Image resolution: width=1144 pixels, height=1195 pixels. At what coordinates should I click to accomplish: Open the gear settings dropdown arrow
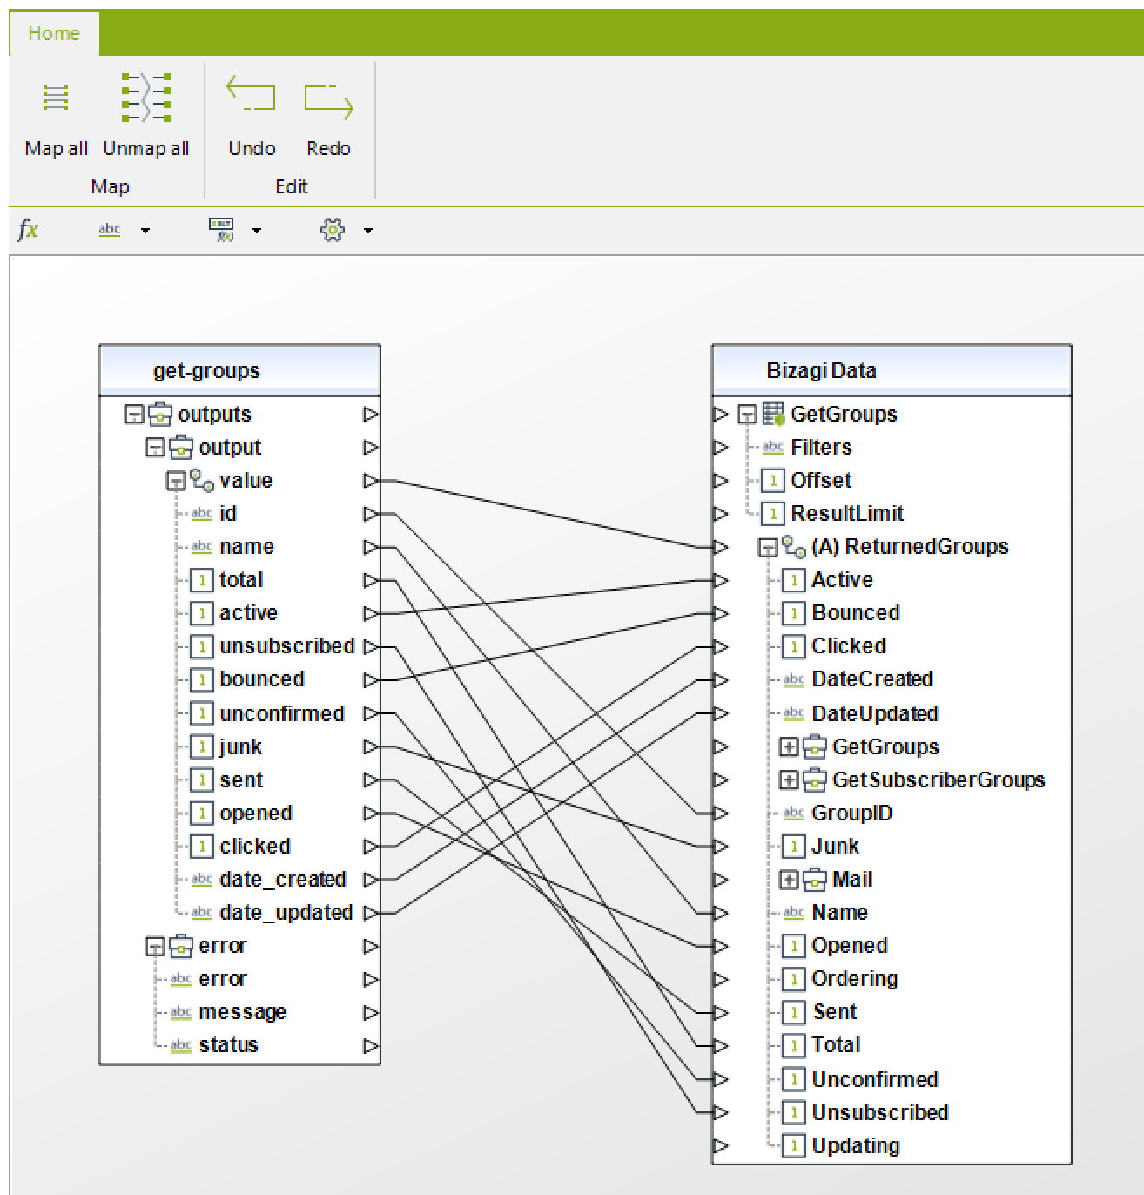368,231
